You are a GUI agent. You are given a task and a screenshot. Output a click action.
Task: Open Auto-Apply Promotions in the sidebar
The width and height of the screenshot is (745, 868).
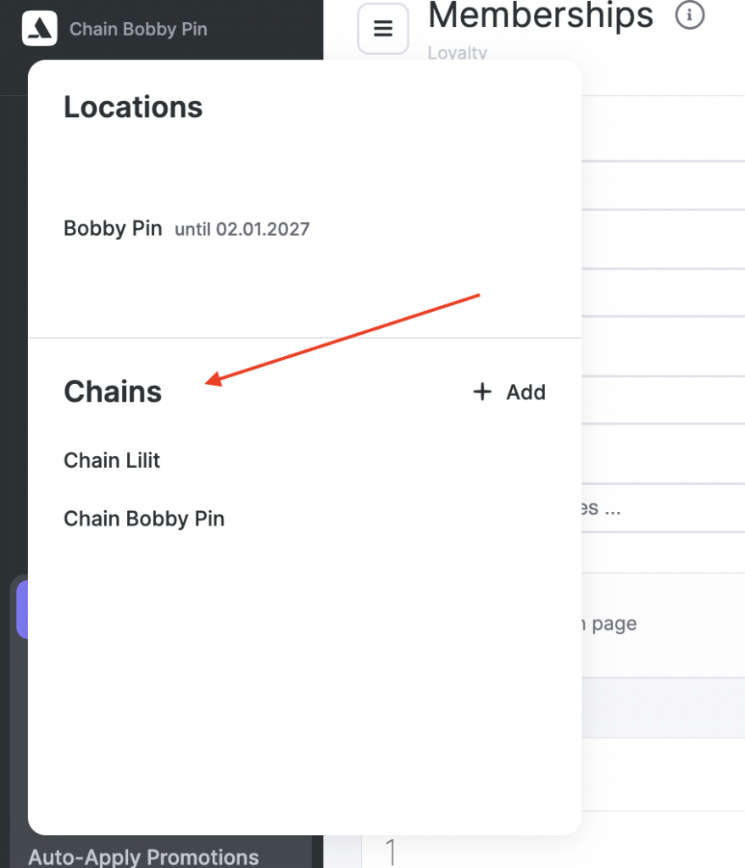[143, 857]
